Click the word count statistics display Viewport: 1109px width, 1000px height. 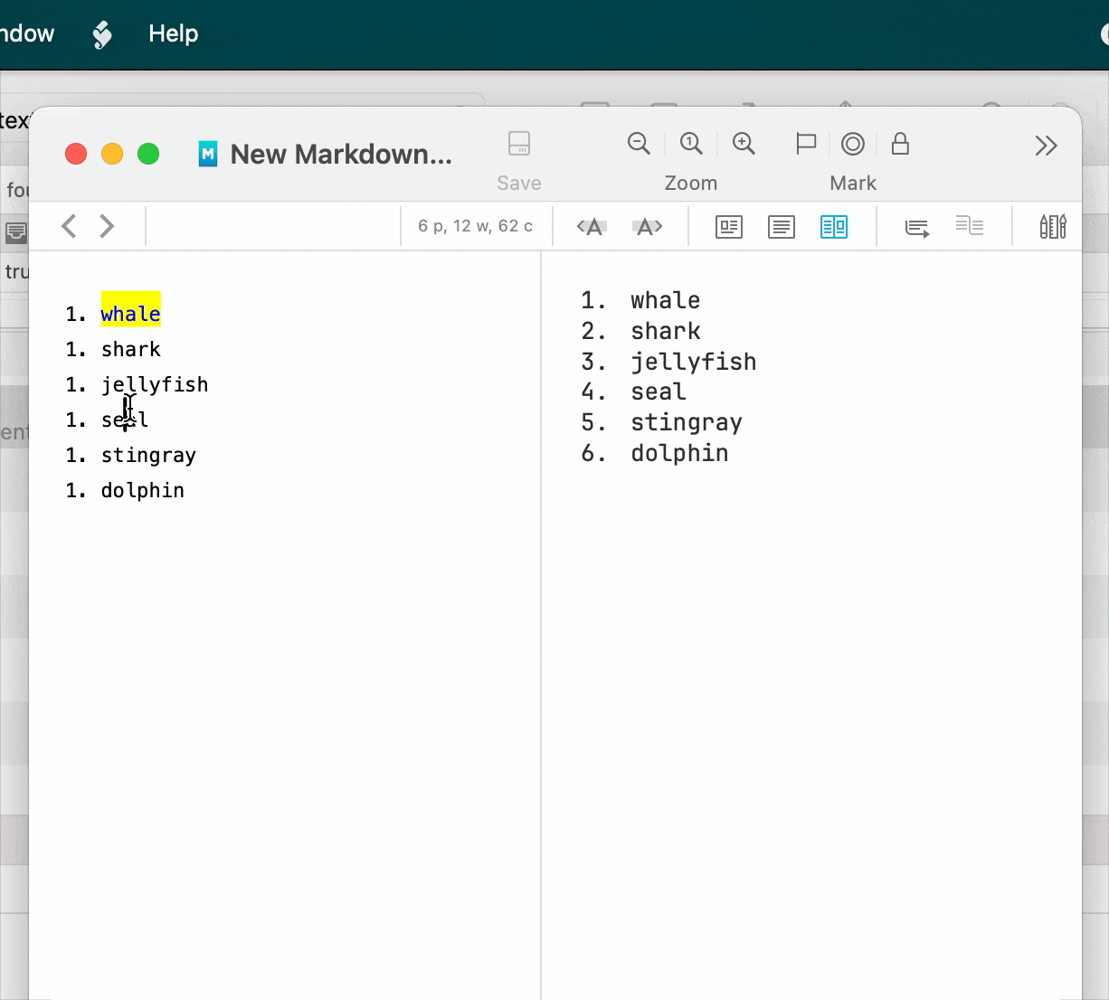[475, 226]
